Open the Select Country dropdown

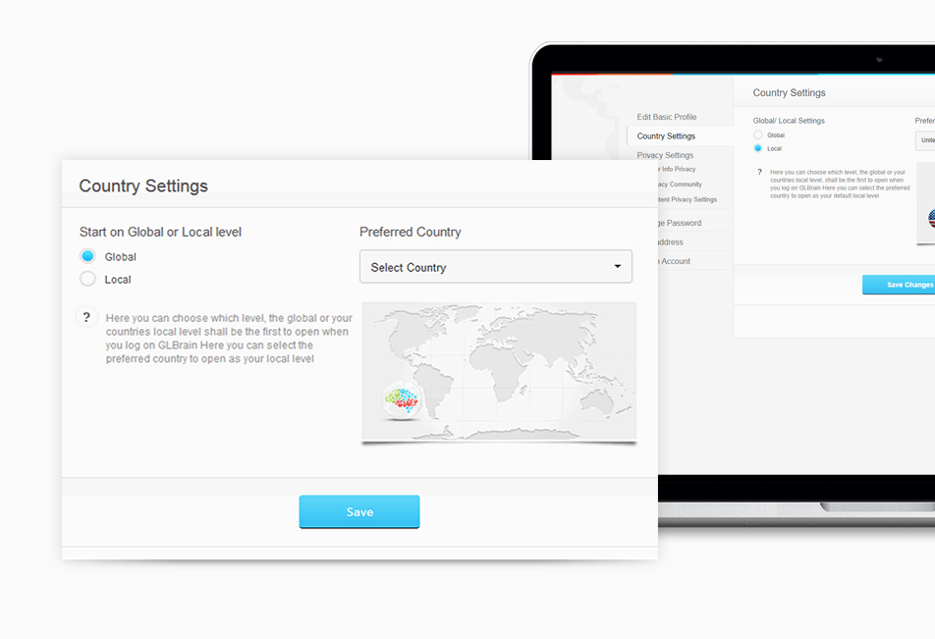click(495, 267)
